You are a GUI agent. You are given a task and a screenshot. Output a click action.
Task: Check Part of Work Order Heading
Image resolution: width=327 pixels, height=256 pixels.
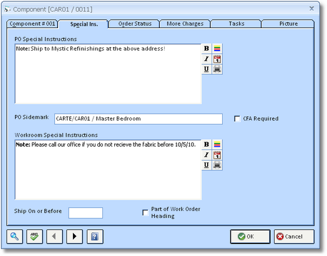[145, 212]
